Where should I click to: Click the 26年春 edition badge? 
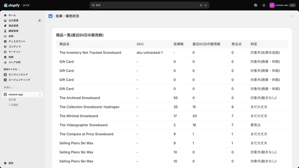[x=26, y=5]
